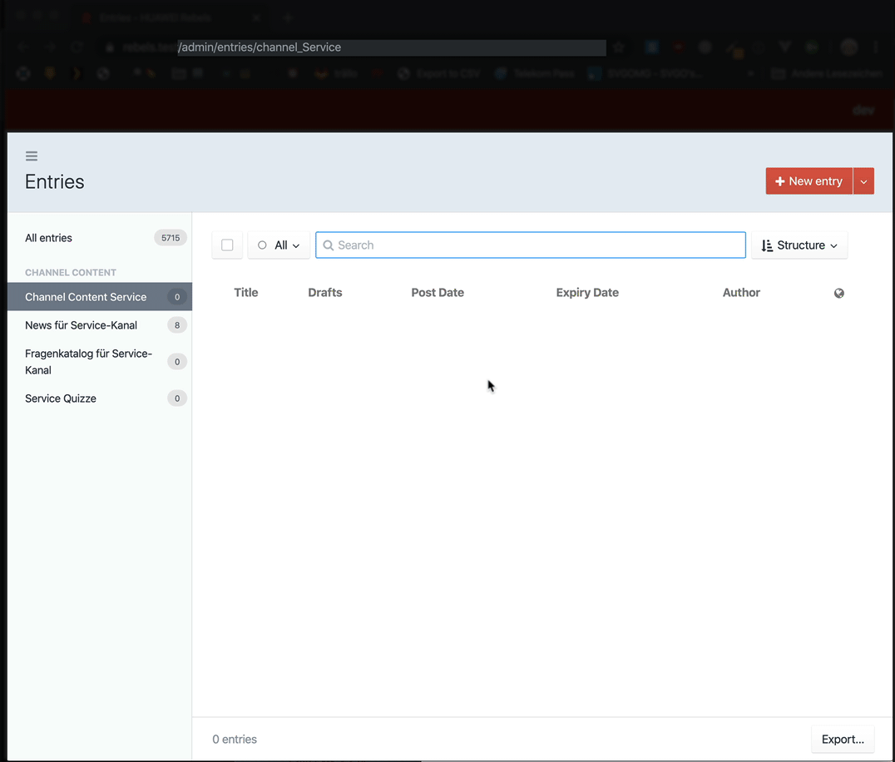Click the magnifier icon inside the search bar
The width and height of the screenshot is (895, 762).
pyautogui.click(x=328, y=245)
